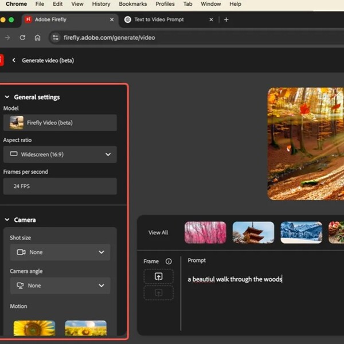The height and width of the screenshot is (344, 344).
Task: Click the lower last frame upload slot
Action: [x=159, y=292]
